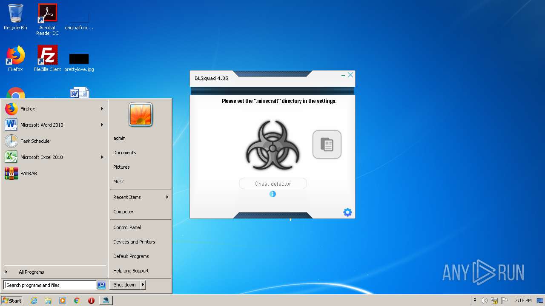The height and width of the screenshot is (306, 545).
Task: Open Pictures from Start menu
Action: [121, 167]
